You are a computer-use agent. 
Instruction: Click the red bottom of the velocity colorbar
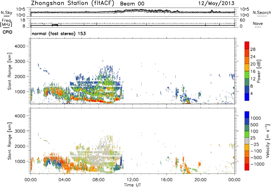coord(247,167)
